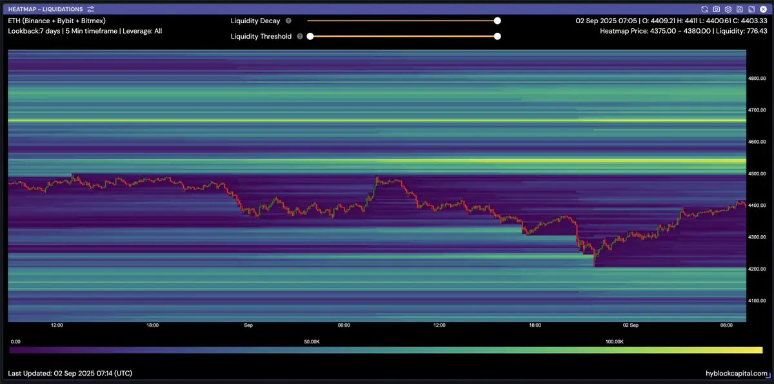Click the bright liquidation band near 4540
Viewport: 774px width, 384px height.
[x=377, y=160]
